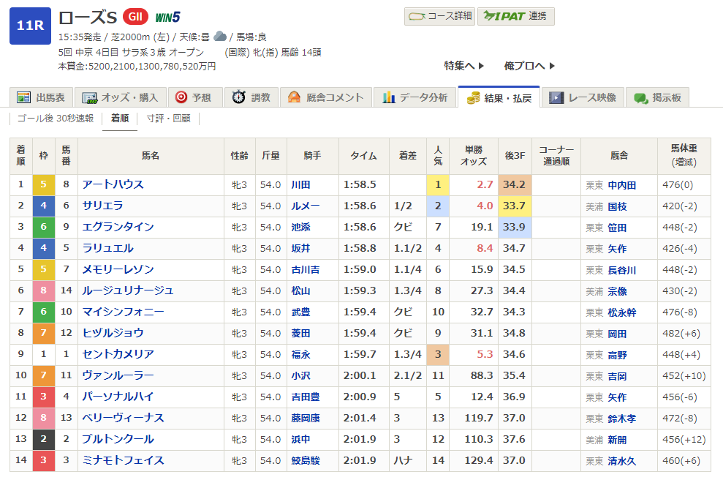723x480 pixels.
Task: Open jockey ルメー page
Action: click(306, 206)
